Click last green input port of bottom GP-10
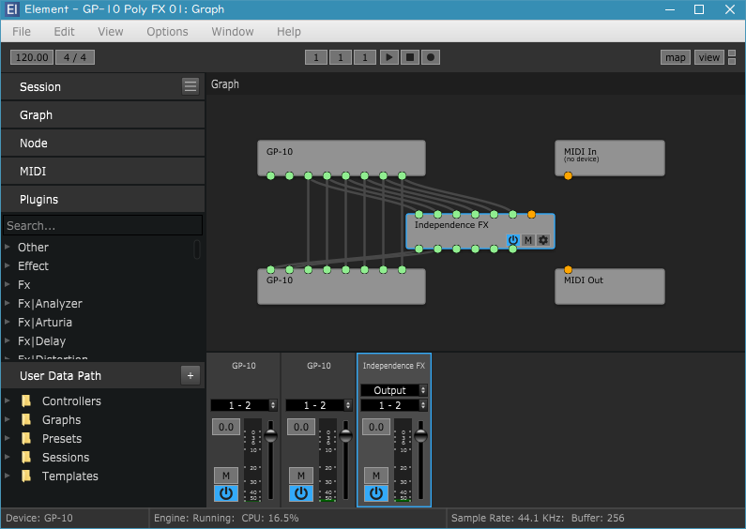Viewport: 746px width, 529px height. (x=402, y=270)
